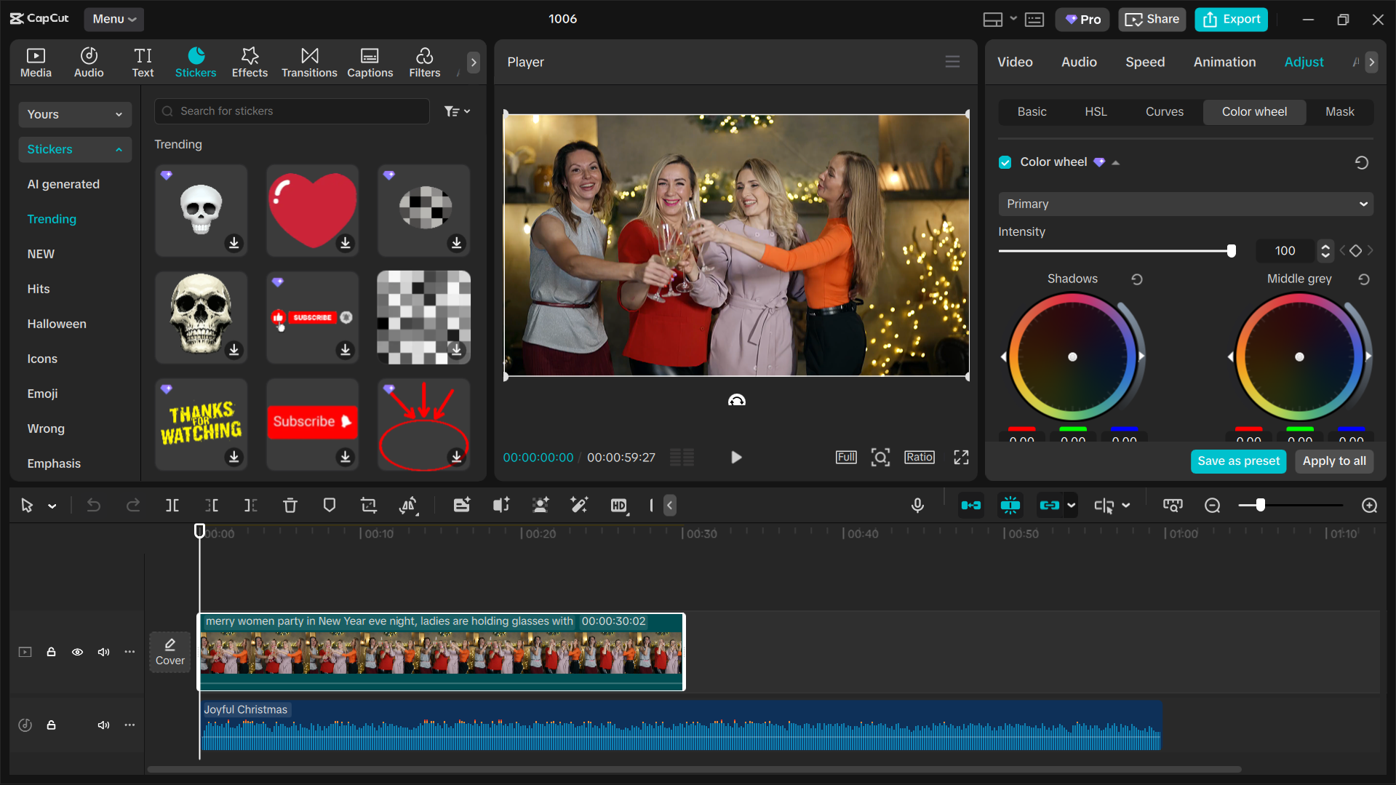Download the red heart sticker
The image size is (1396, 785).
pos(346,242)
